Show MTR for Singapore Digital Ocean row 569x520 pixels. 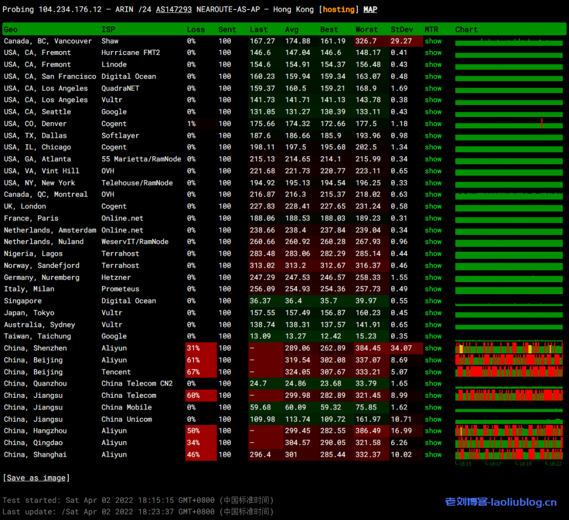click(433, 301)
